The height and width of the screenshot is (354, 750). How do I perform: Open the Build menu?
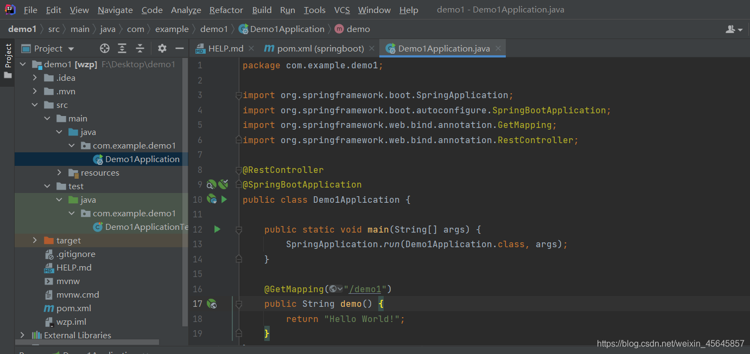click(262, 10)
